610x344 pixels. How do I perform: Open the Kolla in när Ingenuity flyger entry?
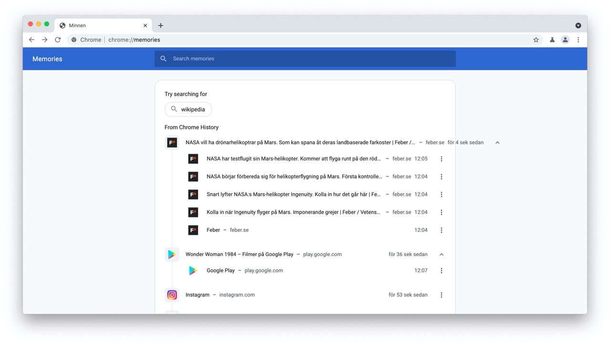click(294, 212)
